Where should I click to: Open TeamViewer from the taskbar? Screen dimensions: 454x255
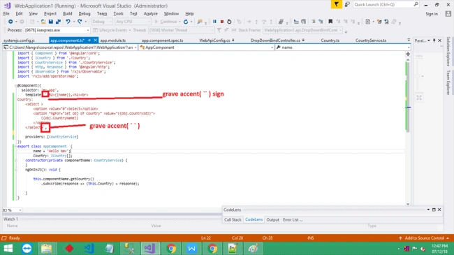pos(27,248)
